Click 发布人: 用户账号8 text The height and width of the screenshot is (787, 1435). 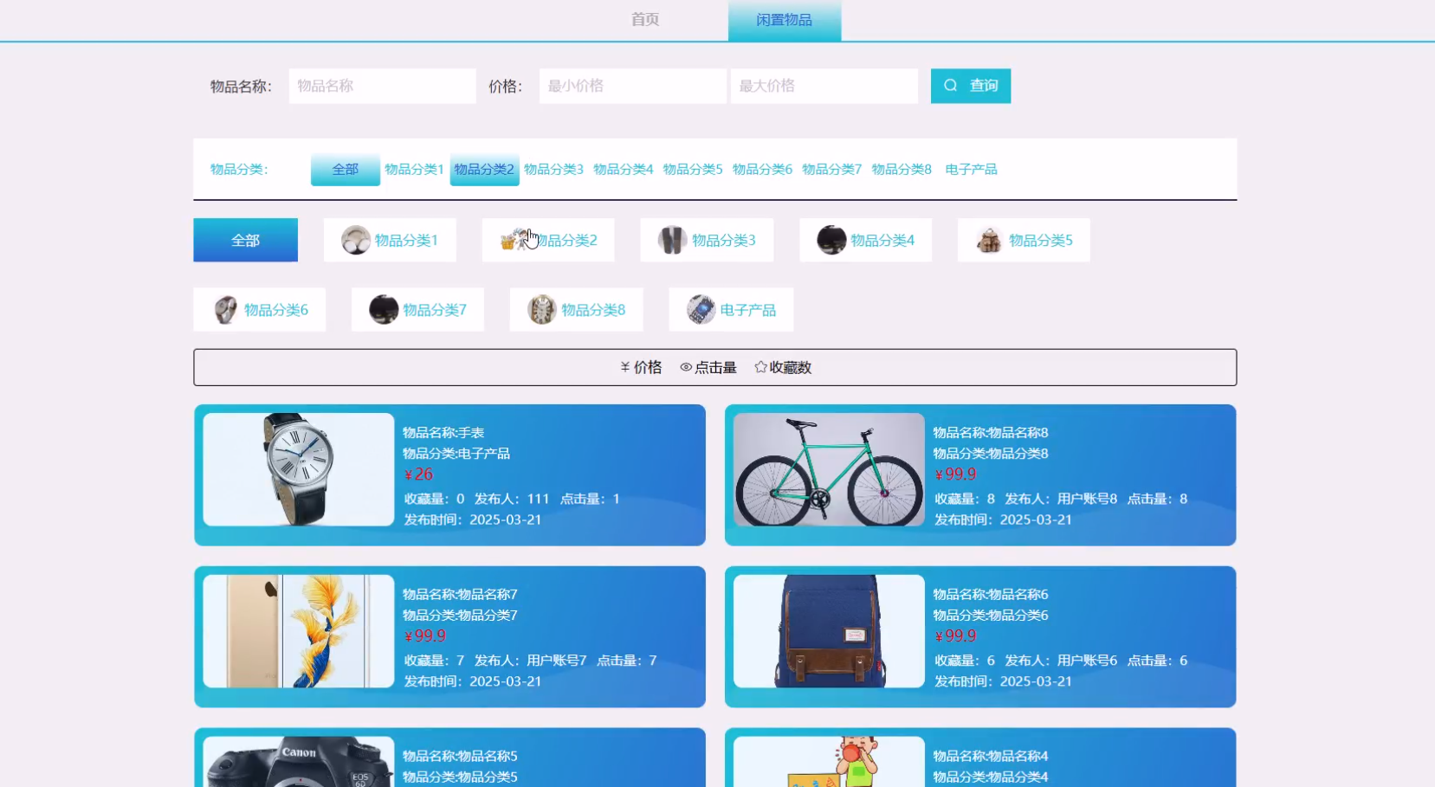(x=1061, y=499)
